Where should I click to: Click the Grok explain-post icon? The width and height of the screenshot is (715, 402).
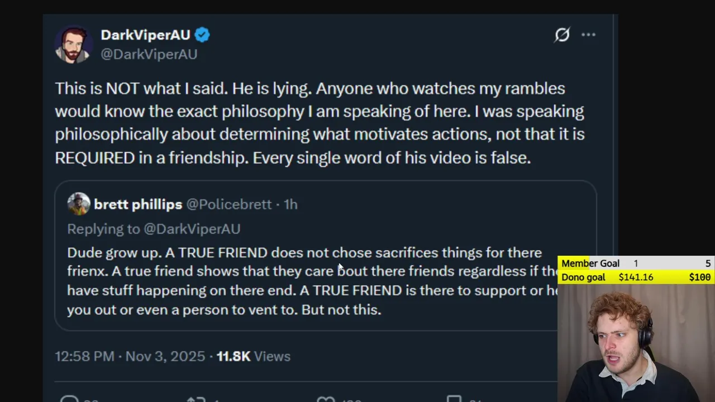(562, 35)
